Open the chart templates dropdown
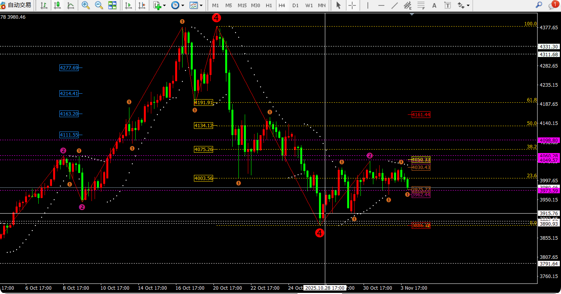Image resolution: width=561 pixels, height=294 pixels. pyautogui.click(x=196, y=5)
